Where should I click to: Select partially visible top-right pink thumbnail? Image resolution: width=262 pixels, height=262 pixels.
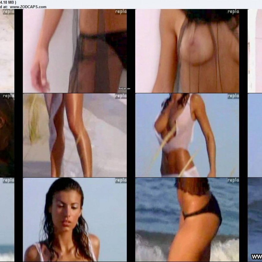point(255,51)
